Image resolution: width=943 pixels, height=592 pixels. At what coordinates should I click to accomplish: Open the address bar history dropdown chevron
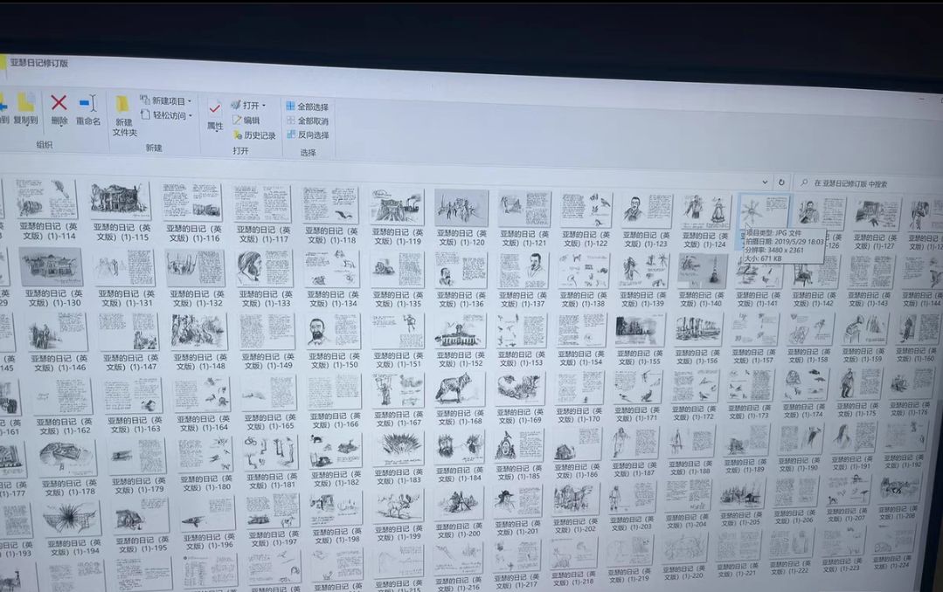pos(765,182)
